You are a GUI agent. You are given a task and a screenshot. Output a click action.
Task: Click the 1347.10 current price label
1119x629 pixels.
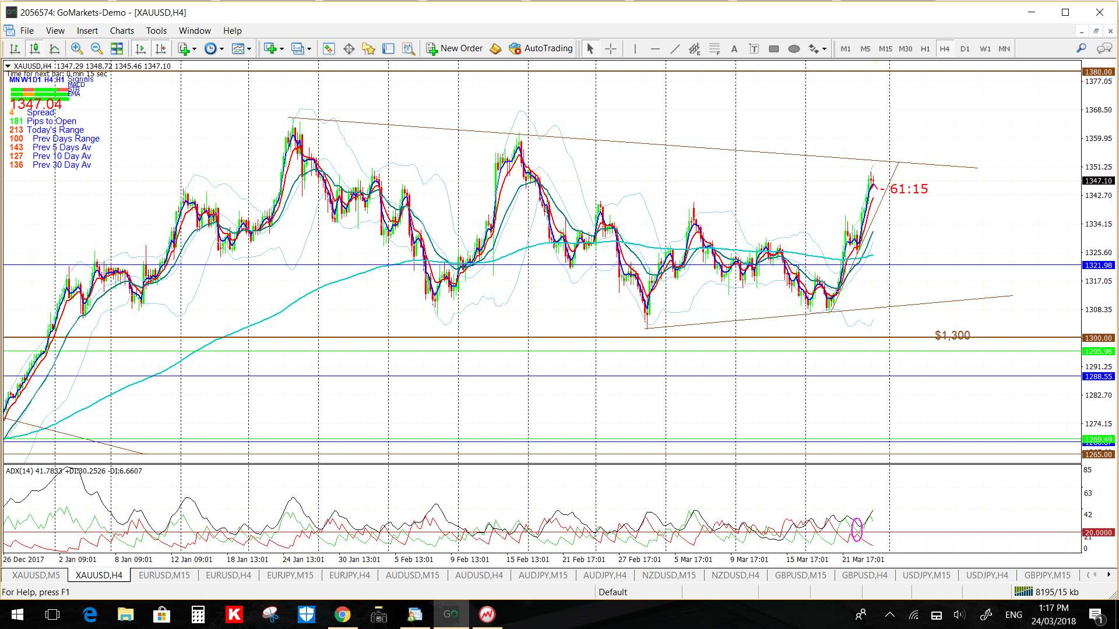[x=1099, y=181]
